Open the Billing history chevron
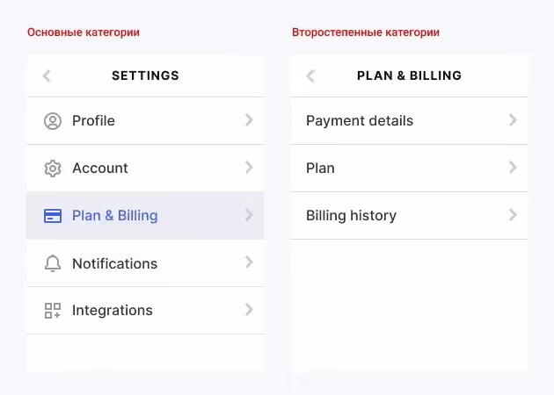 (513, 215)
